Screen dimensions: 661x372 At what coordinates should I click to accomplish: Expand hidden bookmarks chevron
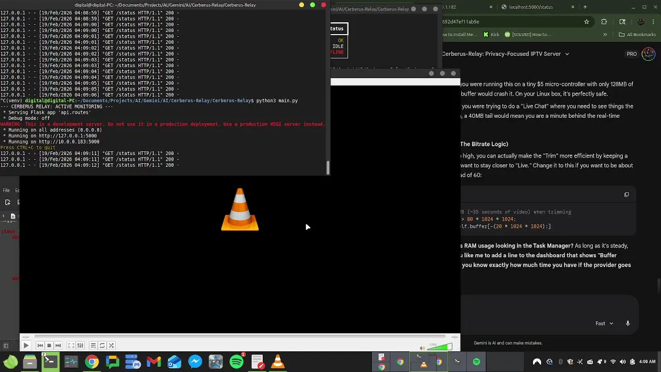pyautogui.click(x=605, y=35)
